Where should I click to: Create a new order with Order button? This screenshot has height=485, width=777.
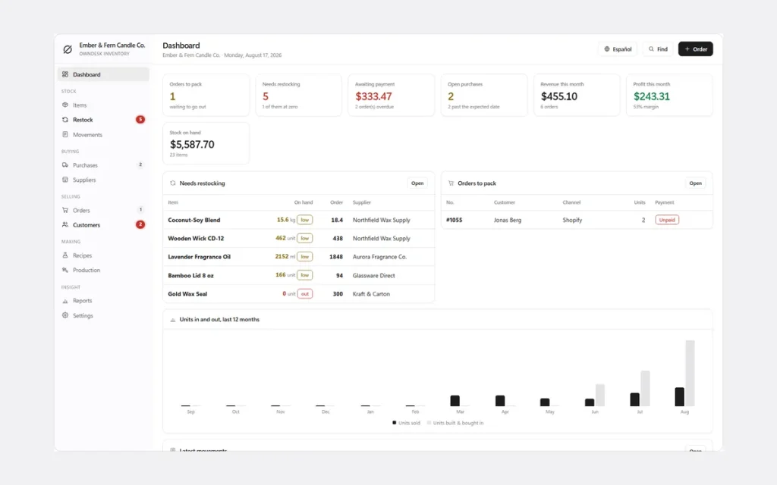[696, 49]
